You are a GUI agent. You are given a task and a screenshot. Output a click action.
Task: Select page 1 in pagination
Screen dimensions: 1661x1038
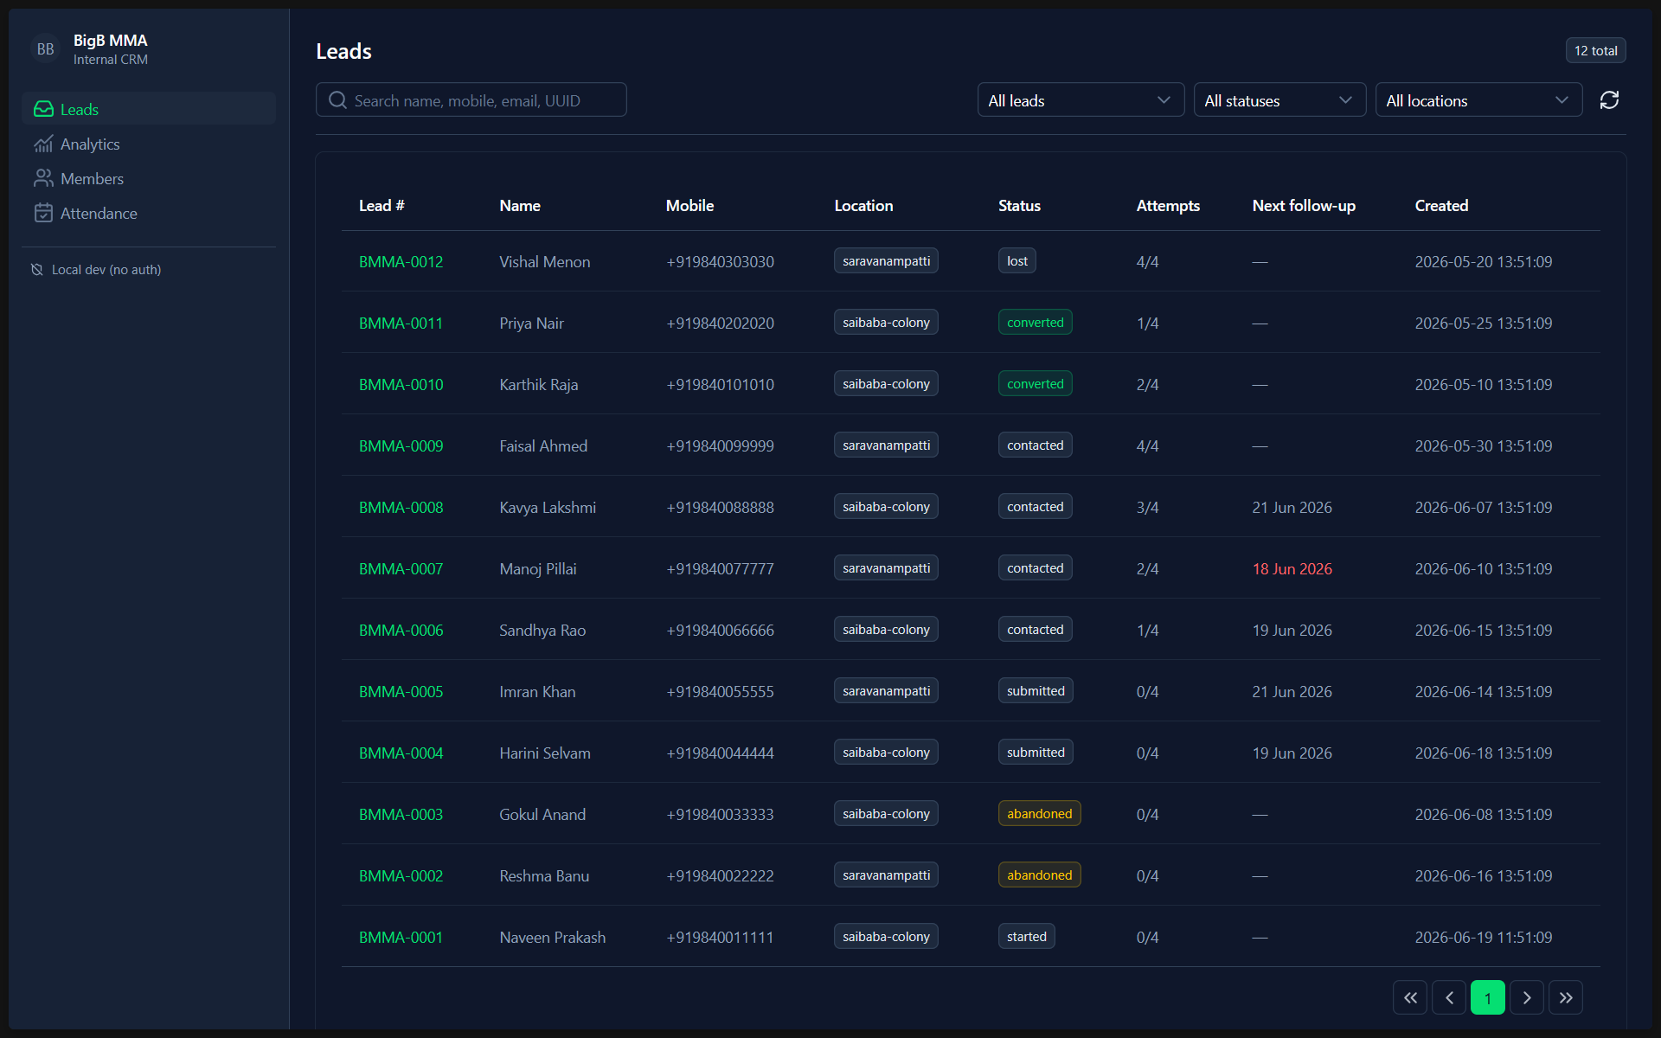coord(1488,997)
